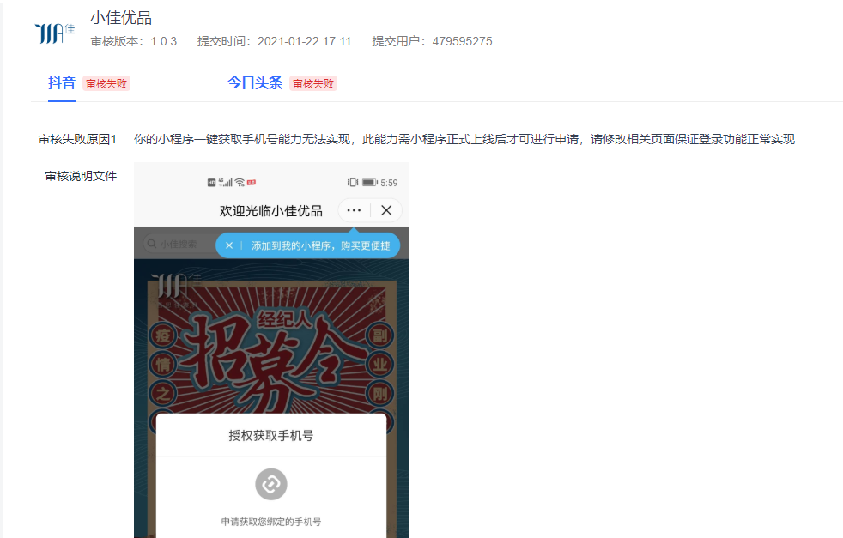The width and height of the screenshot is (843, 538).
Task: Click the WiFi icon in phone status bar
Action: pos(240,183)
